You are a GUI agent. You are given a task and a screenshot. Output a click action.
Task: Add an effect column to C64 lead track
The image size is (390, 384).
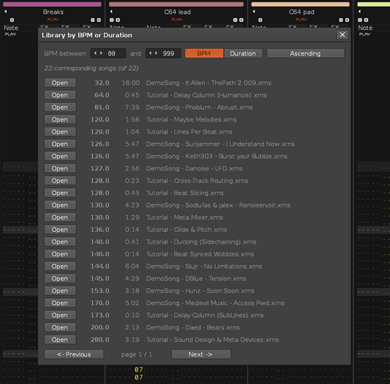tap(241, 20)
